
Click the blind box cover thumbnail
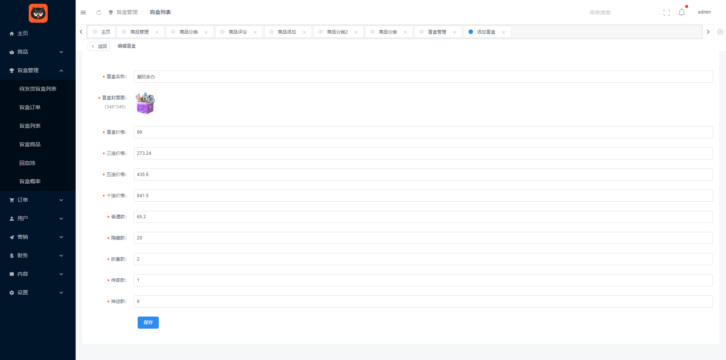pos(145,103)
